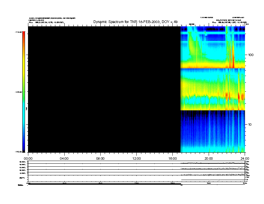Click the 16:00 time axis label
Screen dimensions: 264x204
[173, 159]
